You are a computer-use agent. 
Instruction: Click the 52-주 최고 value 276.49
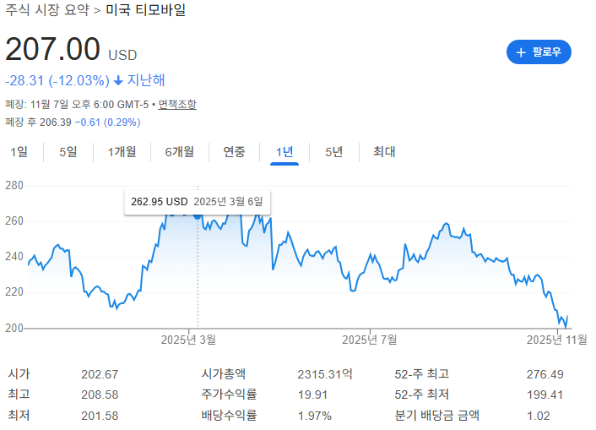pyautogui.click(x=545, y=374)
